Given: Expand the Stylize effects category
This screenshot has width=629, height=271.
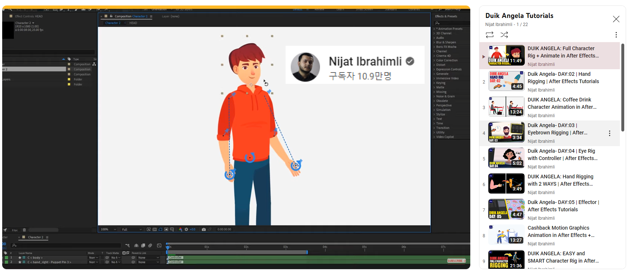Looking at the screenshot, I should point(434,114).
